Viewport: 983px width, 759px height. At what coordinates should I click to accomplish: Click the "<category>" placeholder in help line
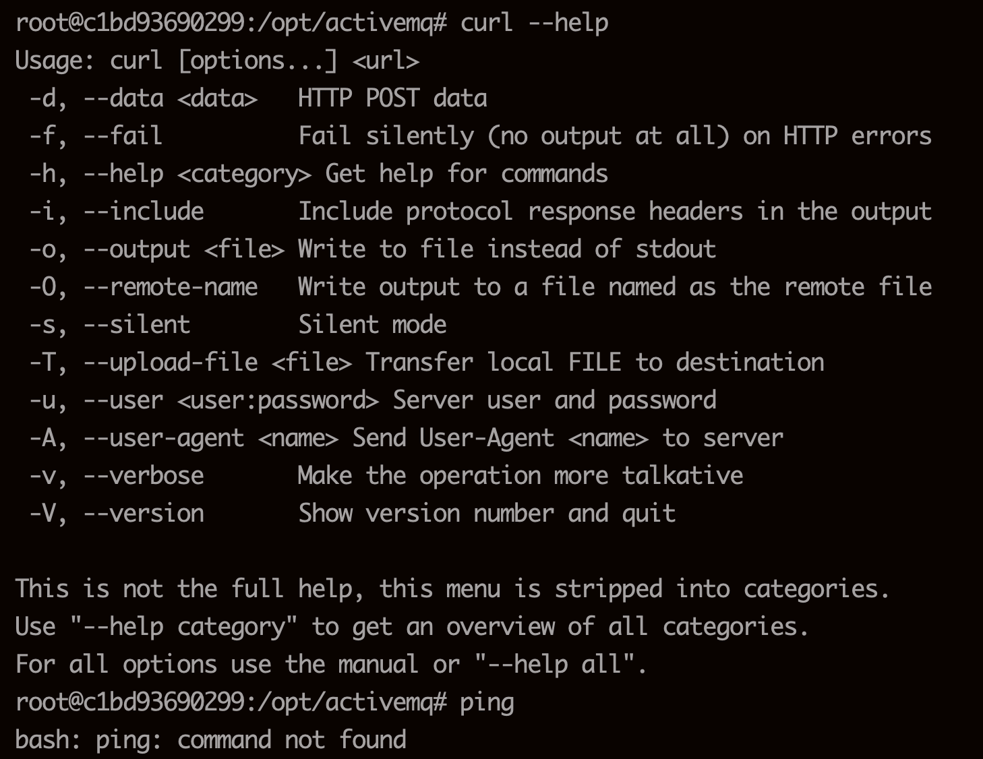tap(244, 174)
